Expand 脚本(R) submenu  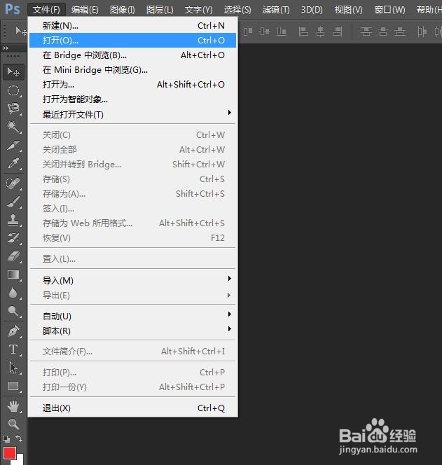(133, 331)
